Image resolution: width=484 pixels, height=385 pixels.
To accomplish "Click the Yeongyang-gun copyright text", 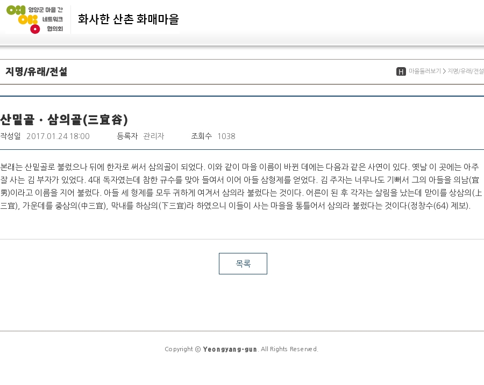I will (x=230, y=349).
